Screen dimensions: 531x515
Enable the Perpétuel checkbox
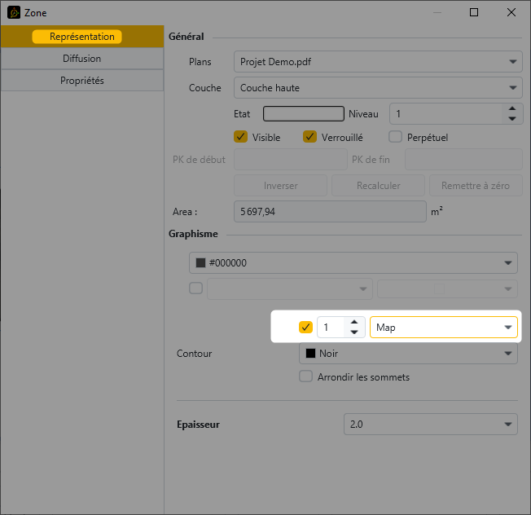(x=395, y=137)
